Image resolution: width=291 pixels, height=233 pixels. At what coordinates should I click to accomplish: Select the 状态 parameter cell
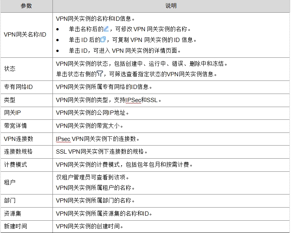point(27,69)
